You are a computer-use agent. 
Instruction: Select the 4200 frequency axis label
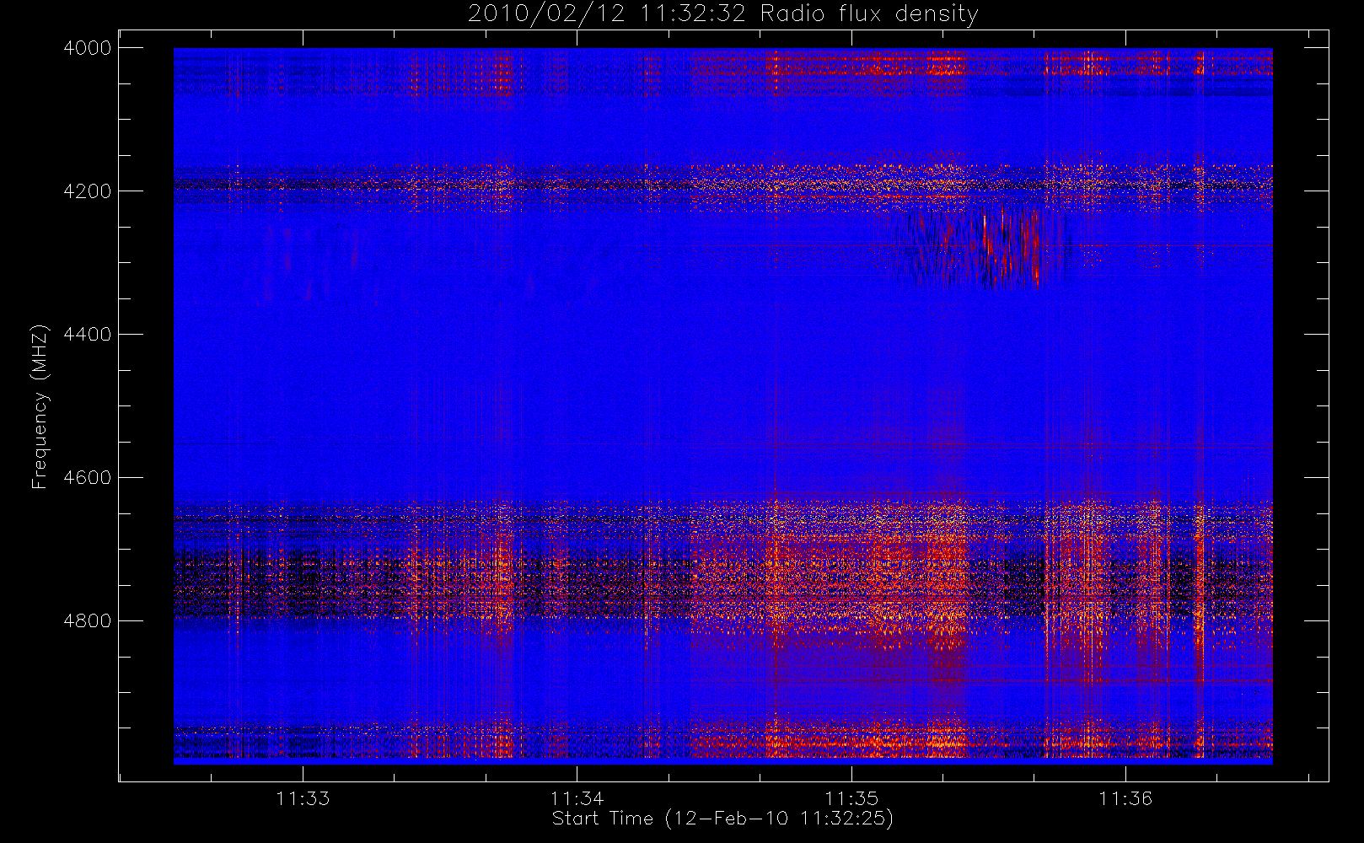tap(88, 191)
